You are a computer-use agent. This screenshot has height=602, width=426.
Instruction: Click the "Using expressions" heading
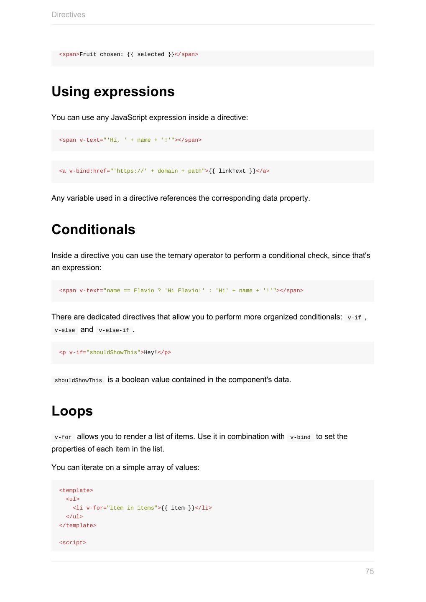coord(113,92)
